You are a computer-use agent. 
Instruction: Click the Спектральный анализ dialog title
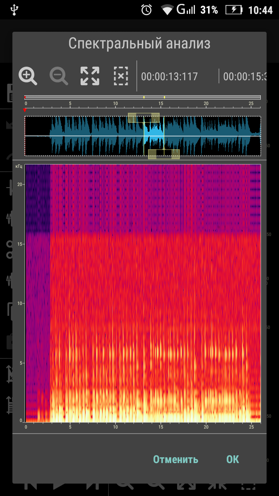[x=139, y=43]
